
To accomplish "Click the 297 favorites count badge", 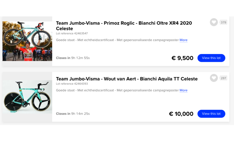I will point(223,78).
